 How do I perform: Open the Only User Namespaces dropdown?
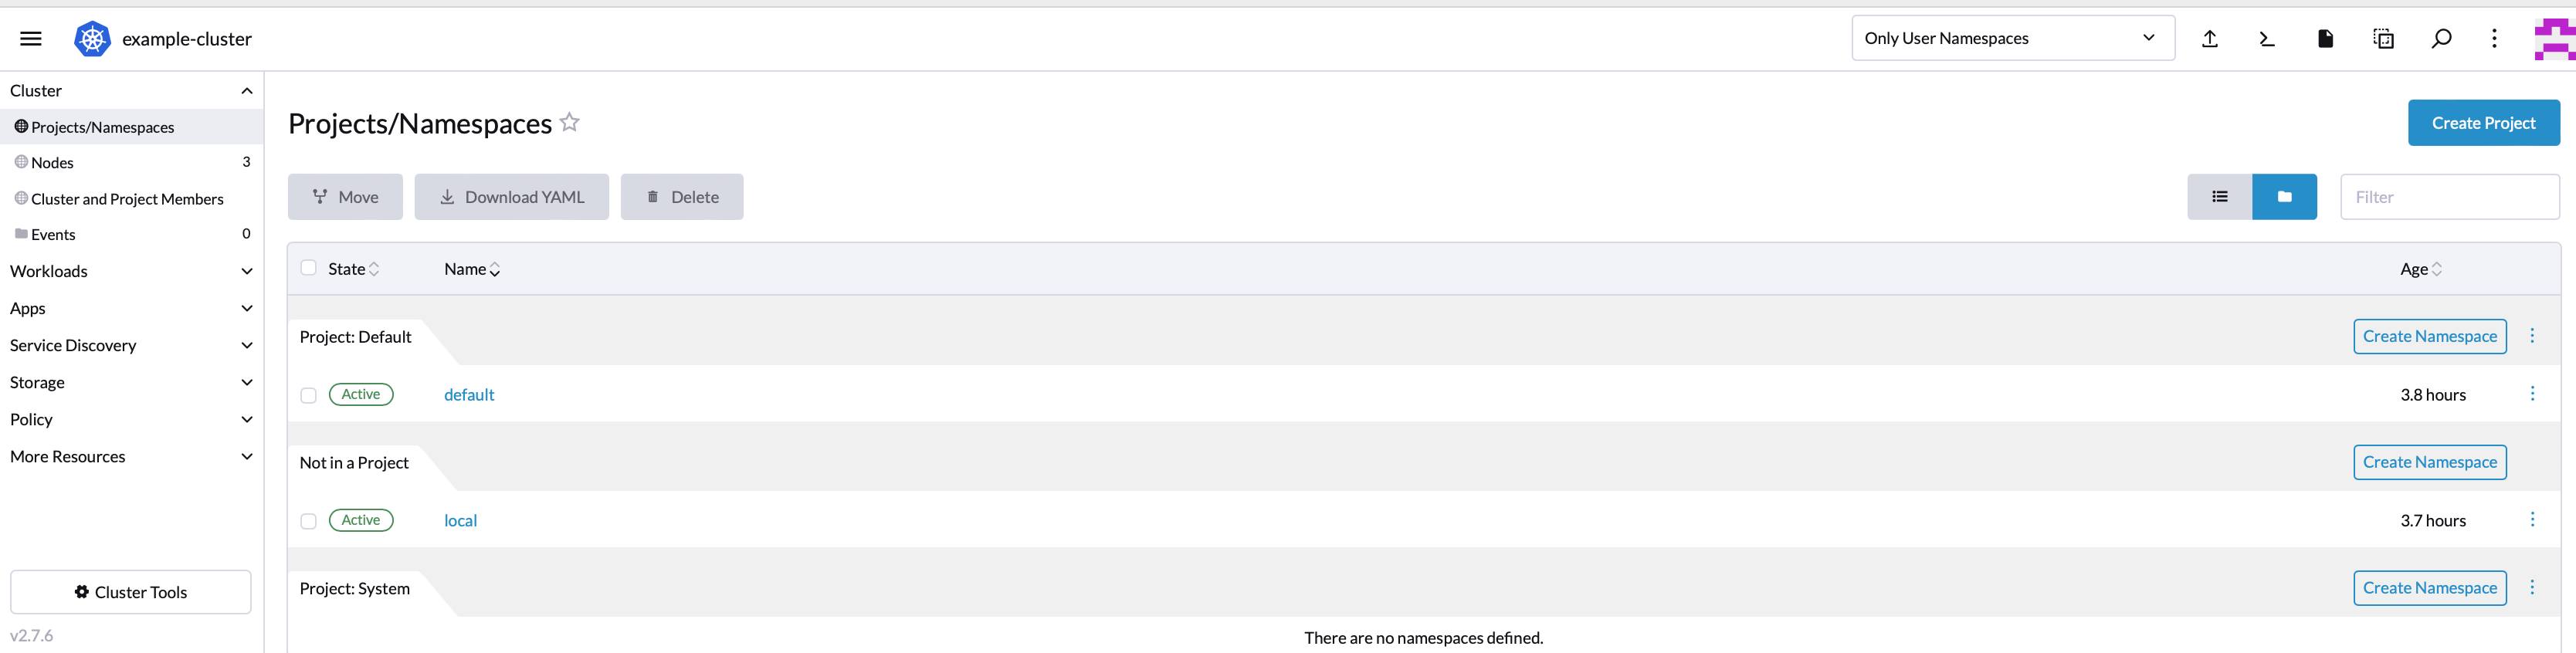(x=2012, y=37)
